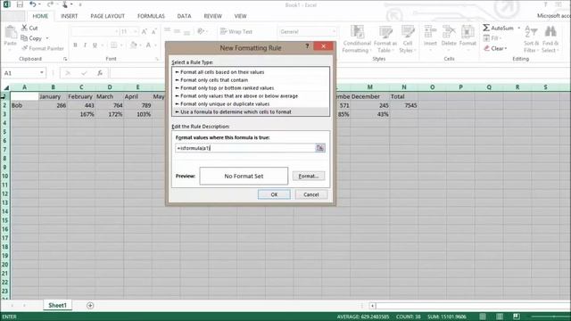571x321 pixels.
Task: Click the Page Layout view icon in status bar
Action: click(500, 317)
